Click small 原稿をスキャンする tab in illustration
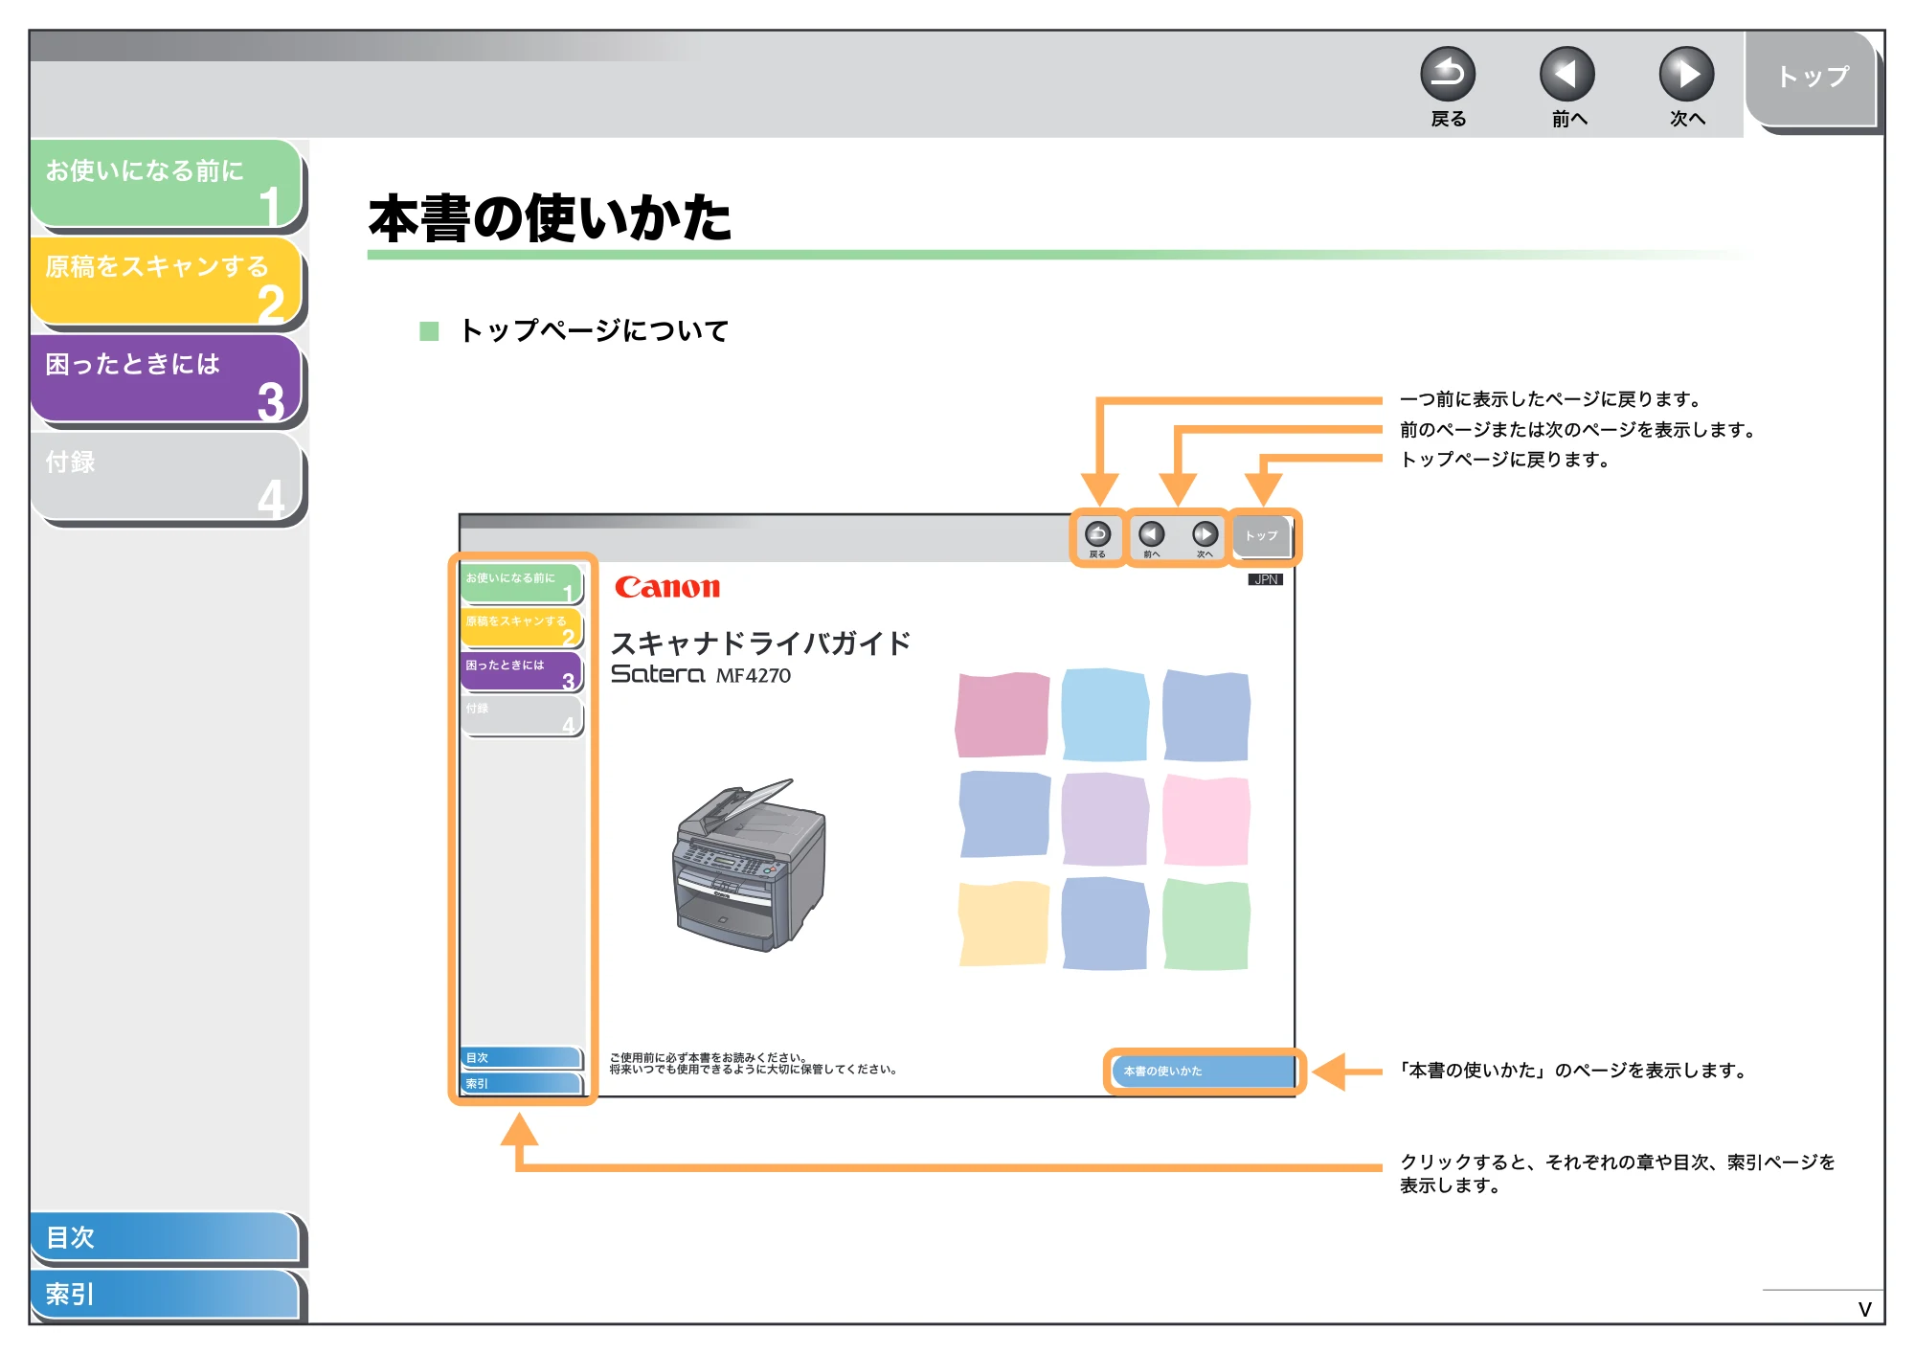Image resolution: width=1915 pixels, height=1354 pixels. [x=522, y=627]
